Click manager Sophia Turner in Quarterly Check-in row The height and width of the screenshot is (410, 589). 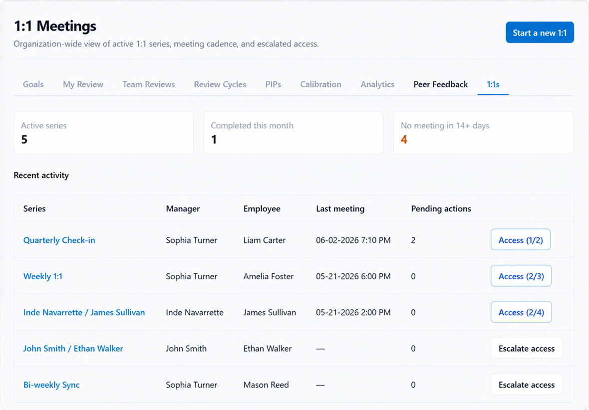click(x=192, y=240)
